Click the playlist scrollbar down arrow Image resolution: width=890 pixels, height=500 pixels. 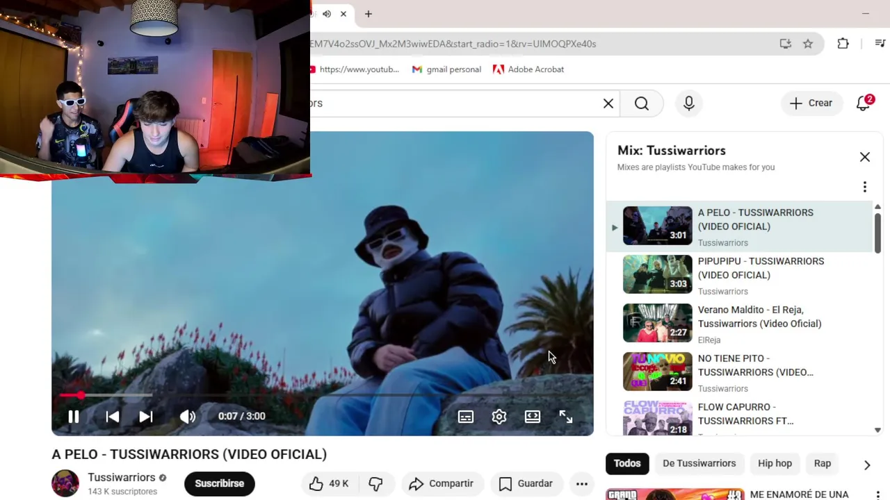coord(877,431)
